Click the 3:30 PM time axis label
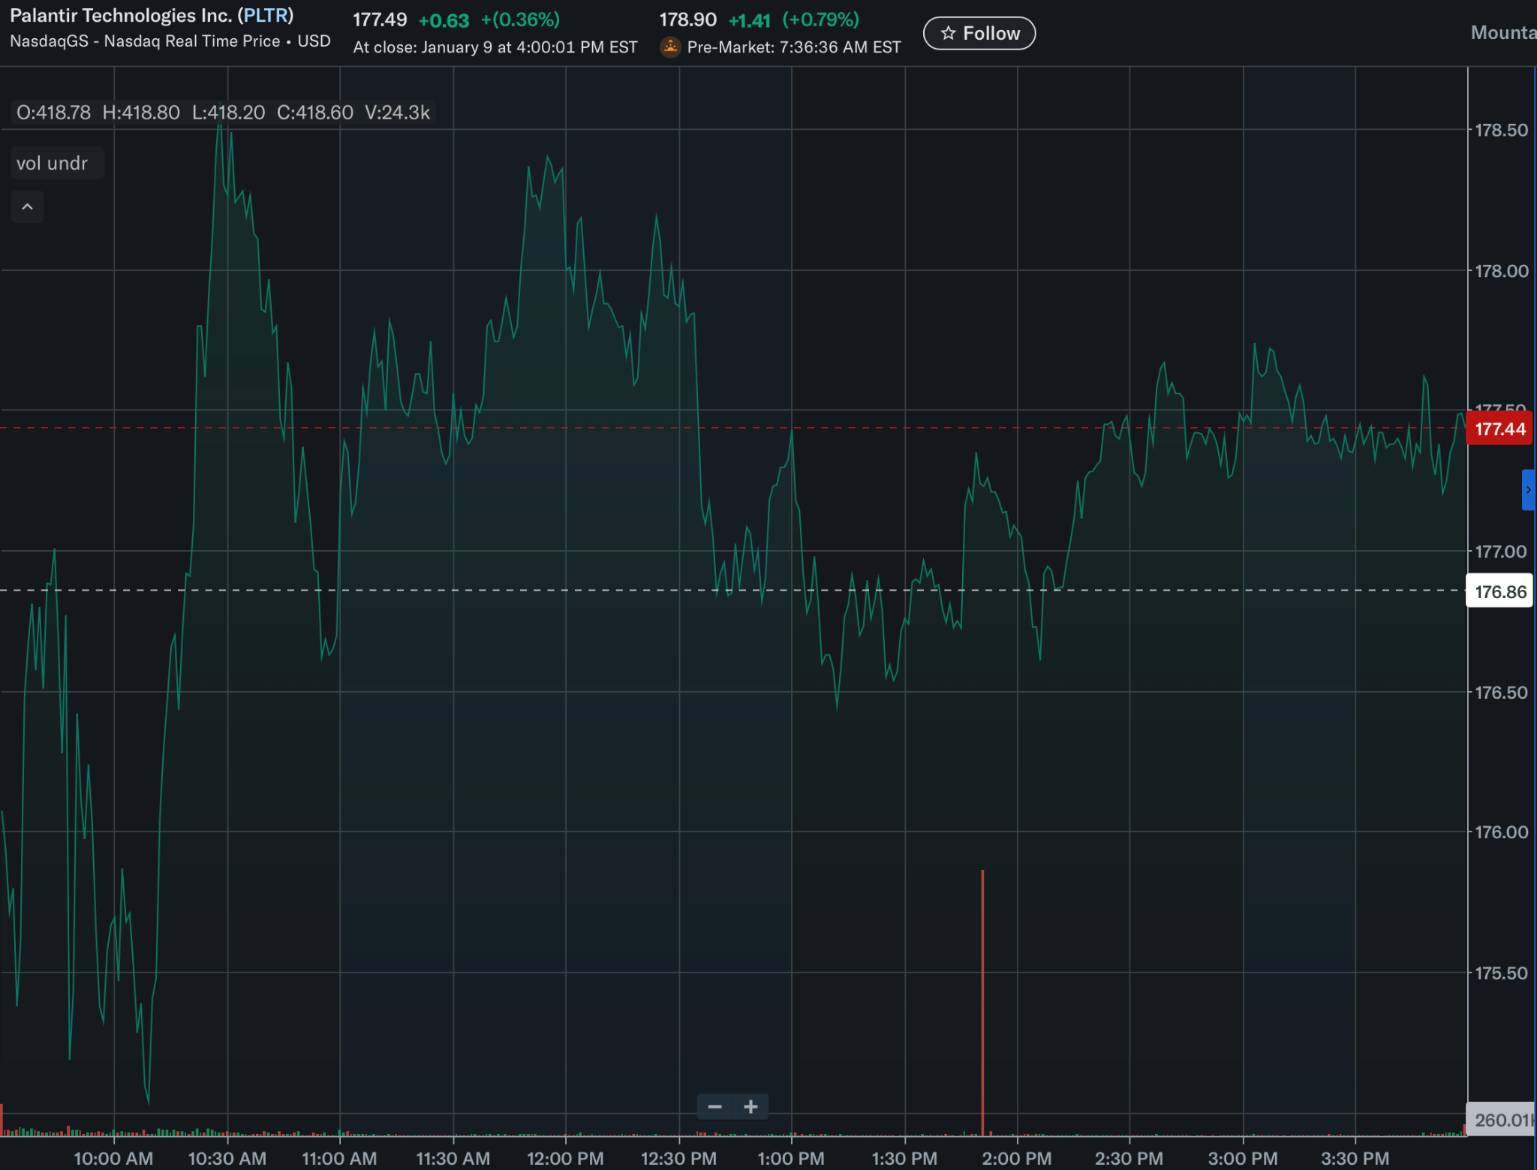 1355,1158
